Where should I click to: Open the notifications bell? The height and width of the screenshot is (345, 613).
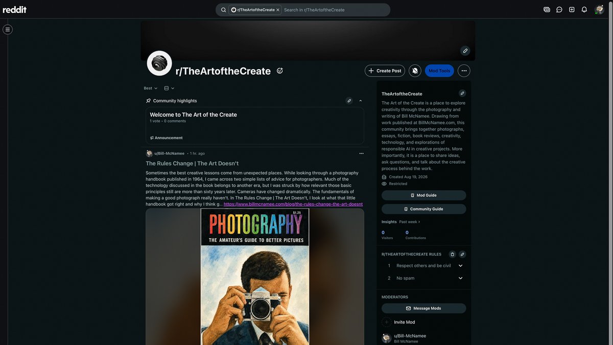point(584,9)
